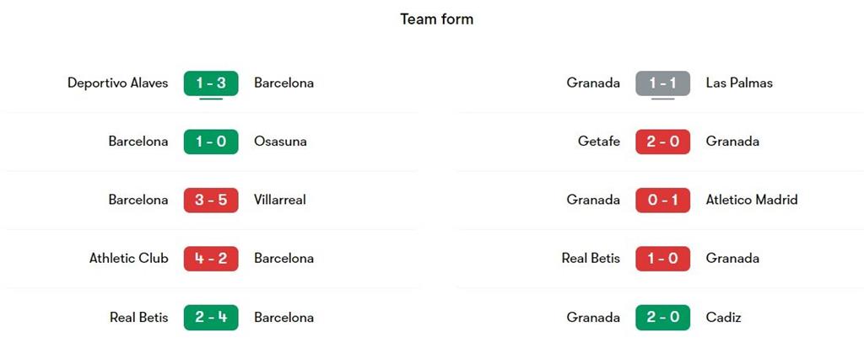
Task: Open the Osasuna team link
Action: click(x=280, y=142)
